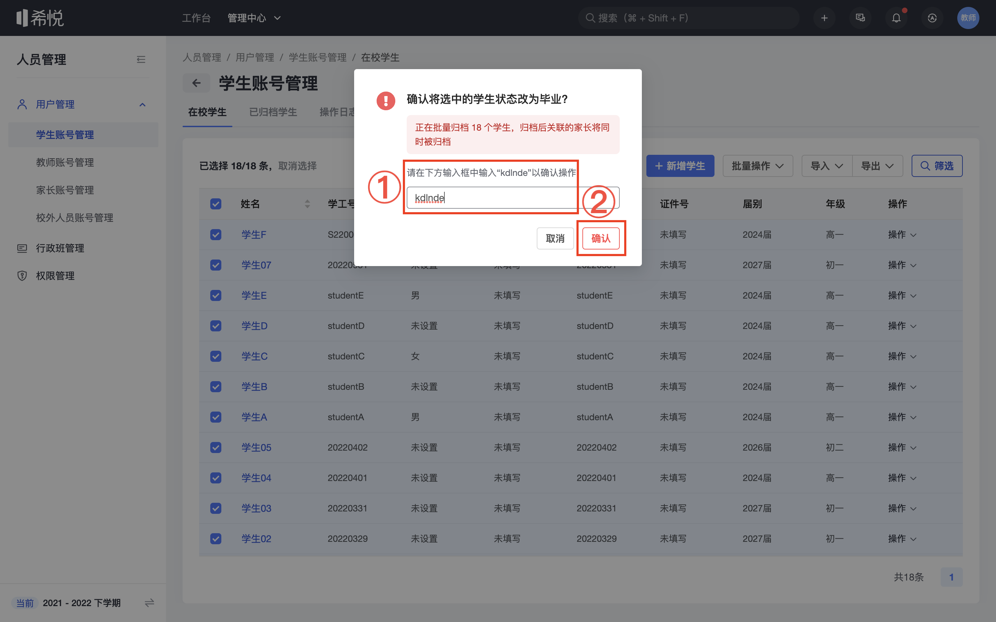Uncheck the 学生D row checkbox
The image size is (996, 622).
click(216, 326)
